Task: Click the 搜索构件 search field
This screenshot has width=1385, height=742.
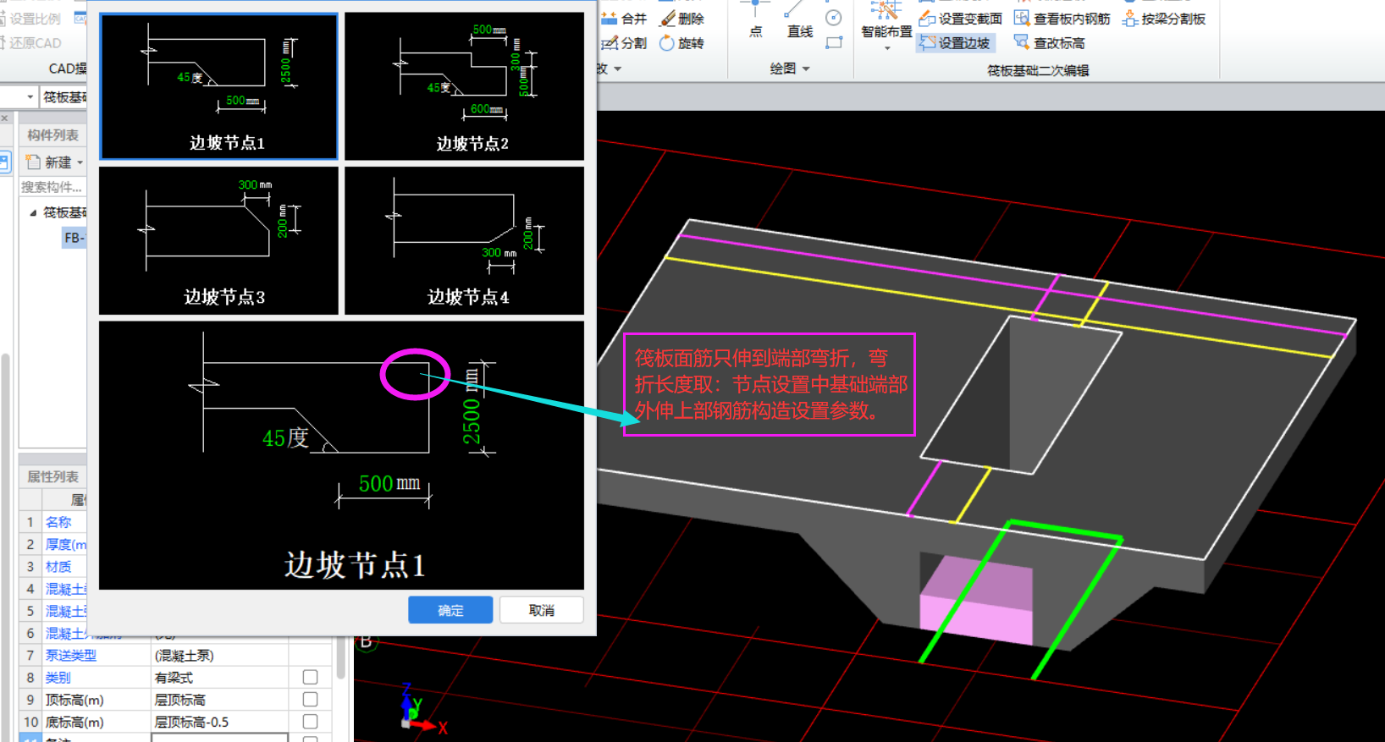Action: click(52, 187)
